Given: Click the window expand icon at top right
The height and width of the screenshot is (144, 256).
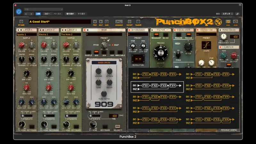Looking at the screenshot, I should coord(240,5).
